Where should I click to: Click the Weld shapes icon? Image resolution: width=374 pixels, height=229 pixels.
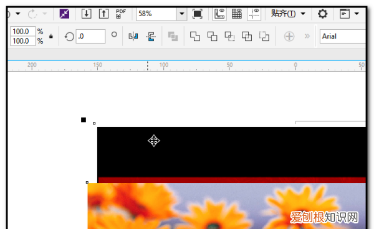pos(195,37)
